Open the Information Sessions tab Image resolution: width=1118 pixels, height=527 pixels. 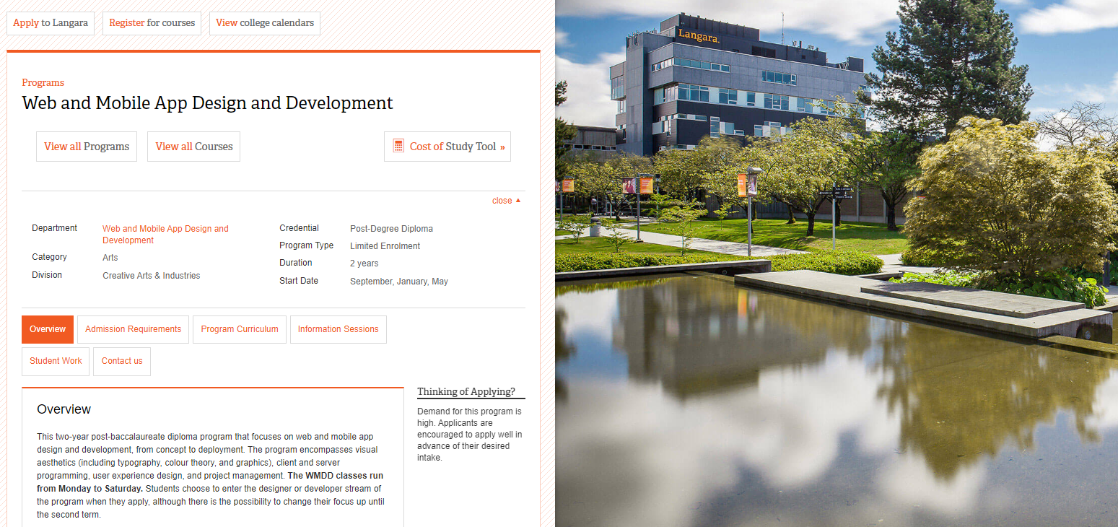(338, 329)
